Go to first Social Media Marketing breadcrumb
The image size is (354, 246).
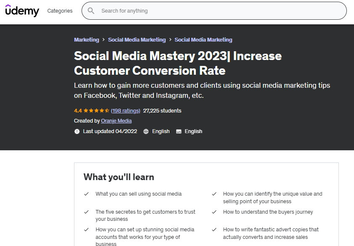(x=137, y=40)
